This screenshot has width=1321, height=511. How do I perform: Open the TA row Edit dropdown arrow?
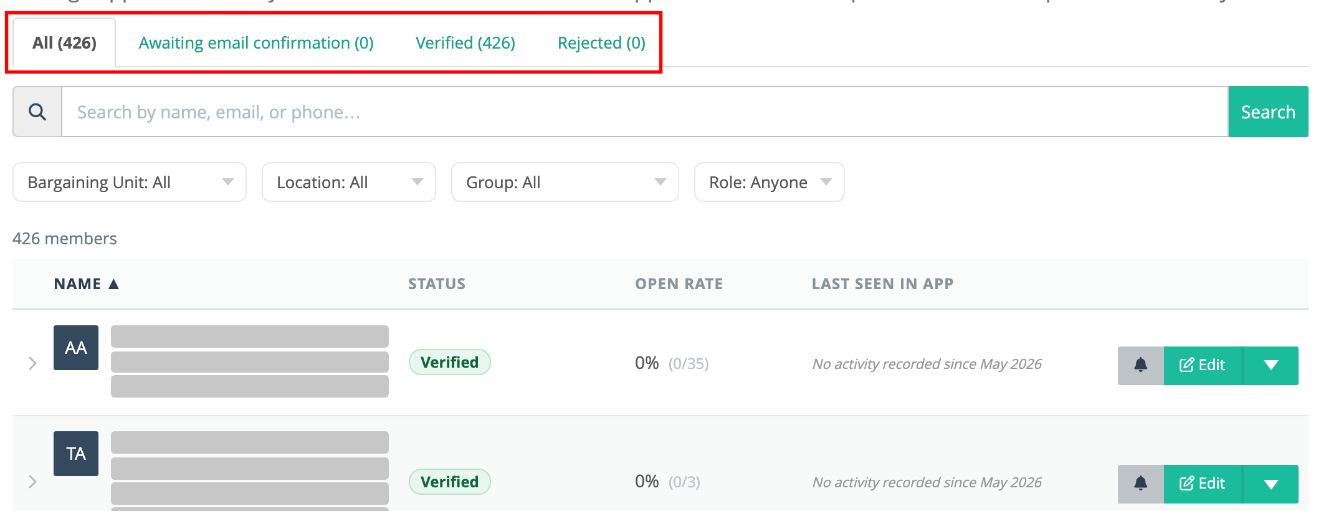(1271, 484)
